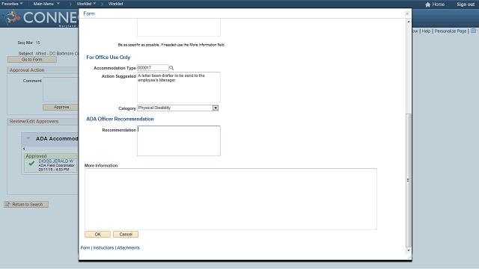Screen dimensions: 479x269
Task: Open the Attachments link
Action: coord(128,247)
